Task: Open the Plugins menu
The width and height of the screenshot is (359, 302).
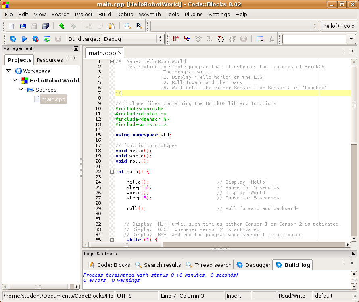Action: 194,15
